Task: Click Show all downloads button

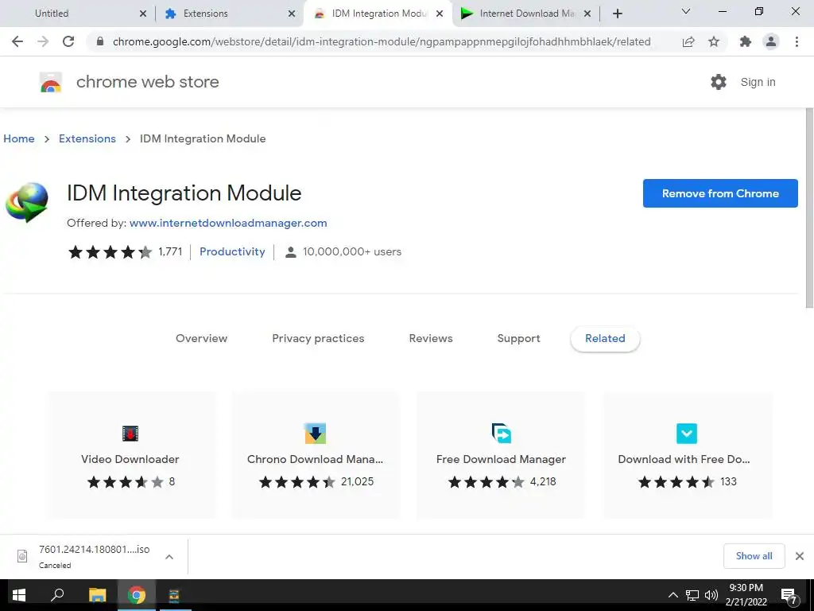Action: [x=754, y=556]
